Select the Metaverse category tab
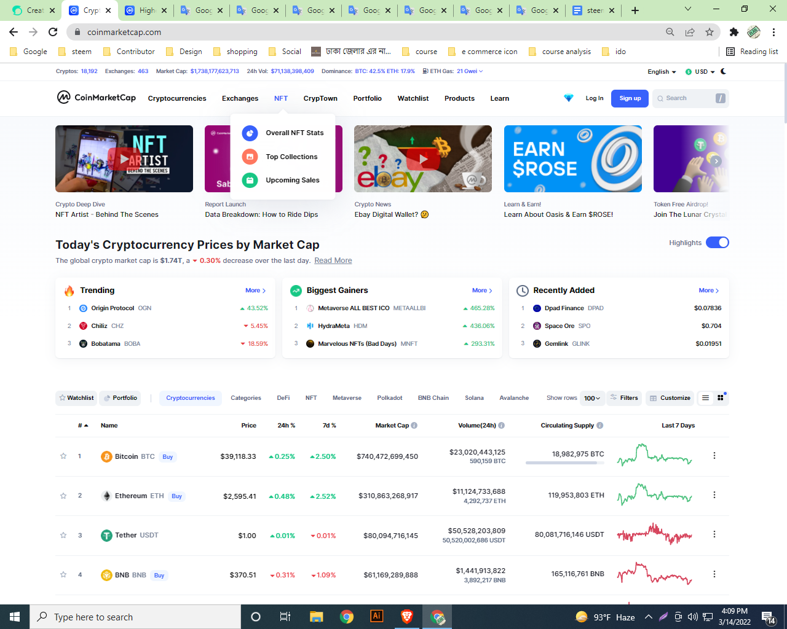 tap(347, 398)
